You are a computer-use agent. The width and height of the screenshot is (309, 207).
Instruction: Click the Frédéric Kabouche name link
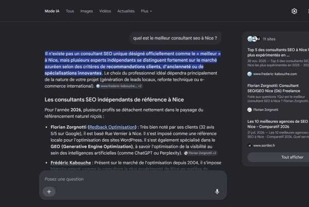(x=71, y=163)
